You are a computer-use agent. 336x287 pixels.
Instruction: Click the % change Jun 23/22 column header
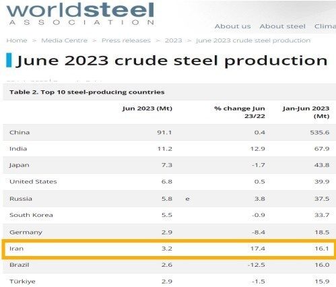(240, 112)
